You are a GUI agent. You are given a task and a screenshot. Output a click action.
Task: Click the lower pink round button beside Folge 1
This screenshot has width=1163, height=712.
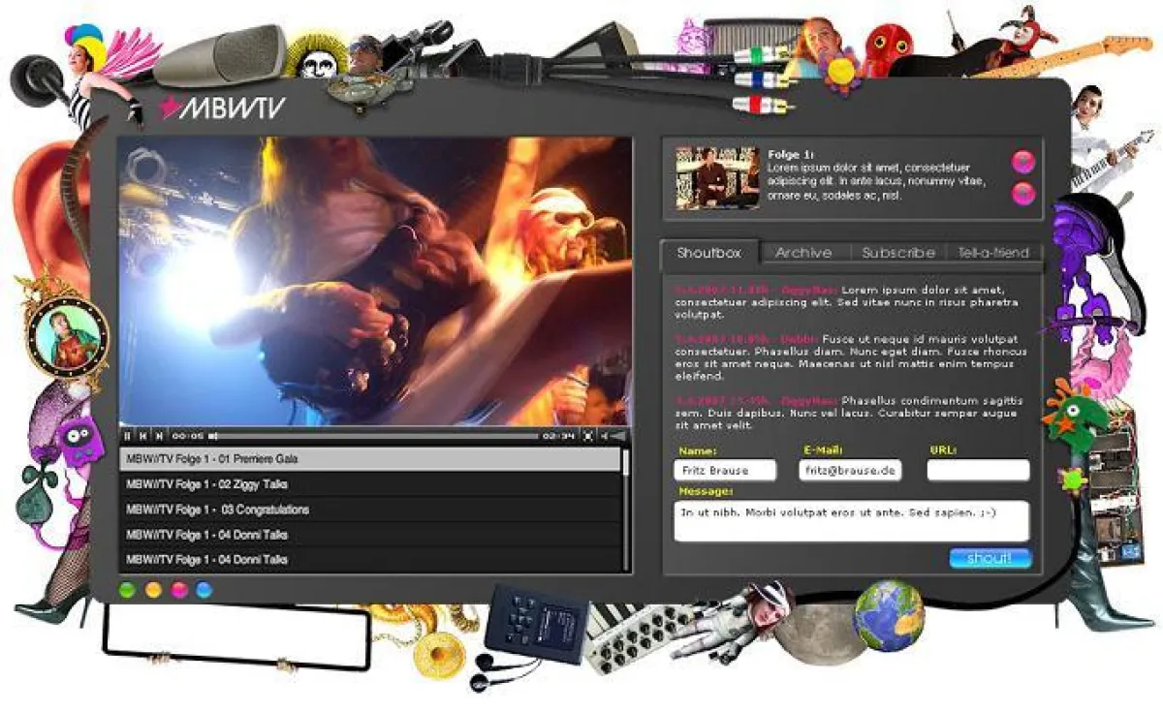1022,195
